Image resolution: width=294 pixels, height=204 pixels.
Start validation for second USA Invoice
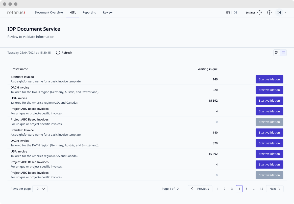[269, 154]
